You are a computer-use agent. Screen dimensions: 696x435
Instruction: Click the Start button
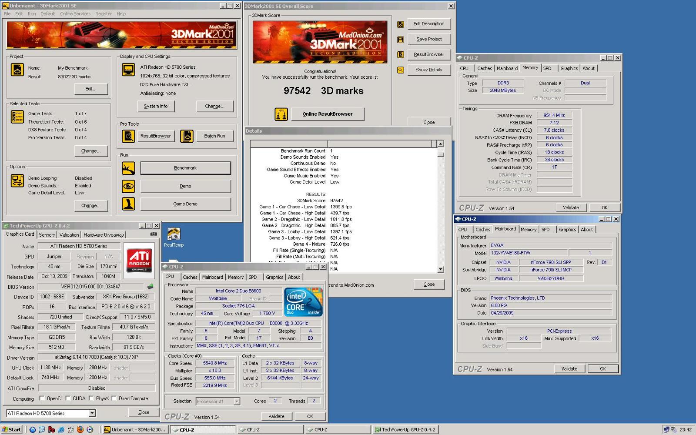pos(12,430)
